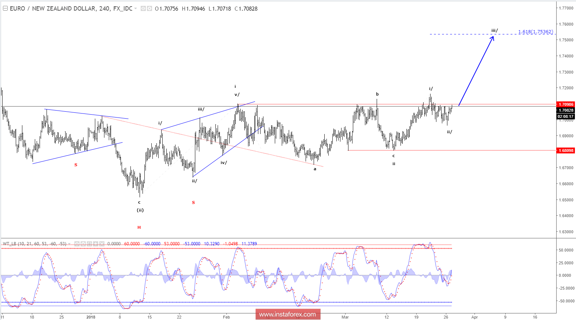Click the WT_LB (10, 21, 60, 53, -60, -53) label
576x320 pixels.
coord(35,243)
